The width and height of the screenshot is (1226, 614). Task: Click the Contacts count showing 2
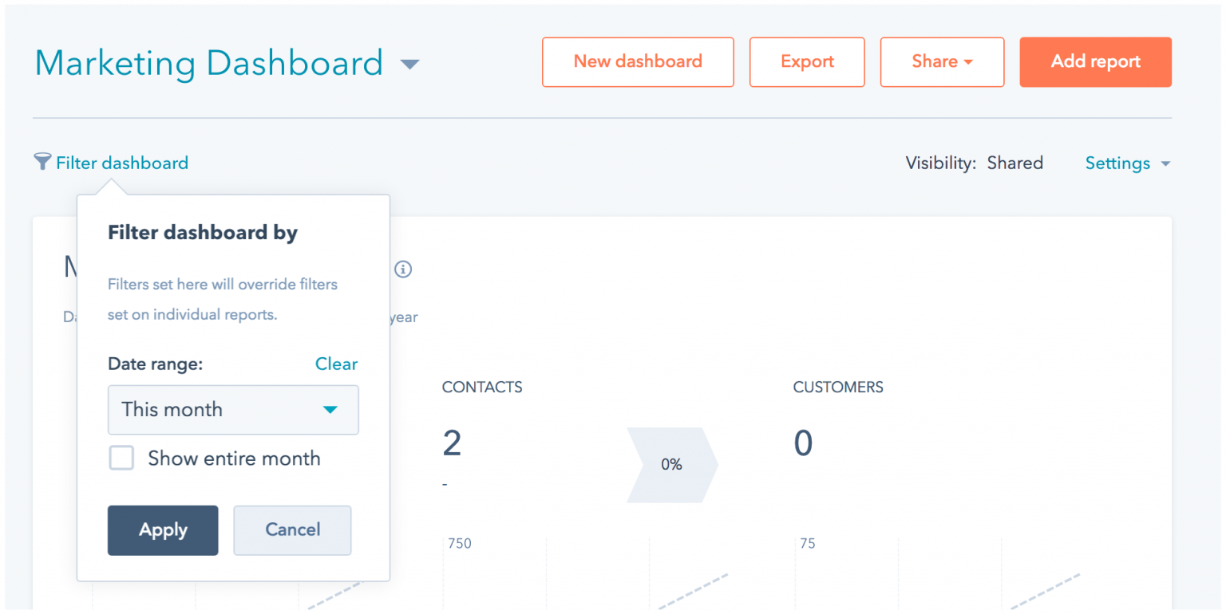point(452,443)
